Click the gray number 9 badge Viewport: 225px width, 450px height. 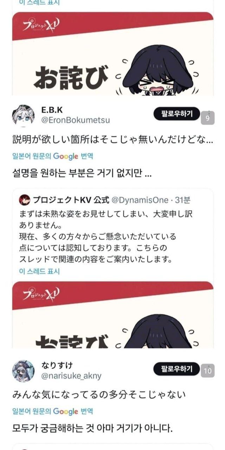tap(207, 118)
